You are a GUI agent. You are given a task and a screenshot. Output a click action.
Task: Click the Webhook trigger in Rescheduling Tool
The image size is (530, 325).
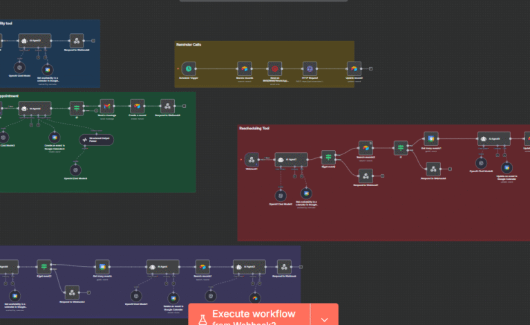252,159
